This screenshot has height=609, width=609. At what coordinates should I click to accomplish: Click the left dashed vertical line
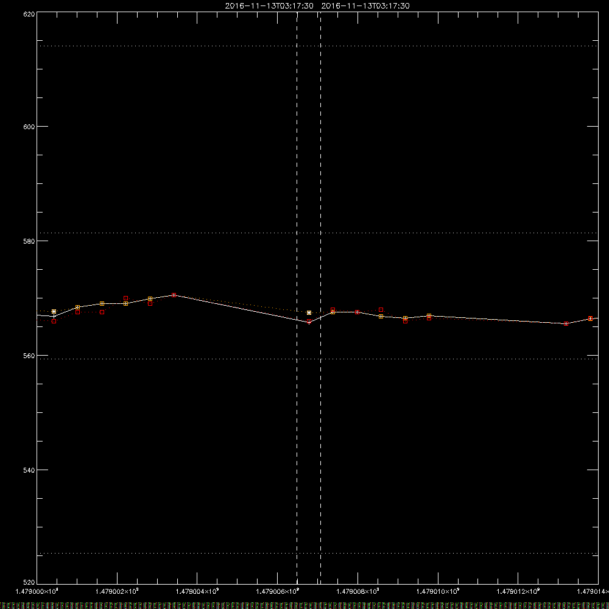[x=297, y=298]
